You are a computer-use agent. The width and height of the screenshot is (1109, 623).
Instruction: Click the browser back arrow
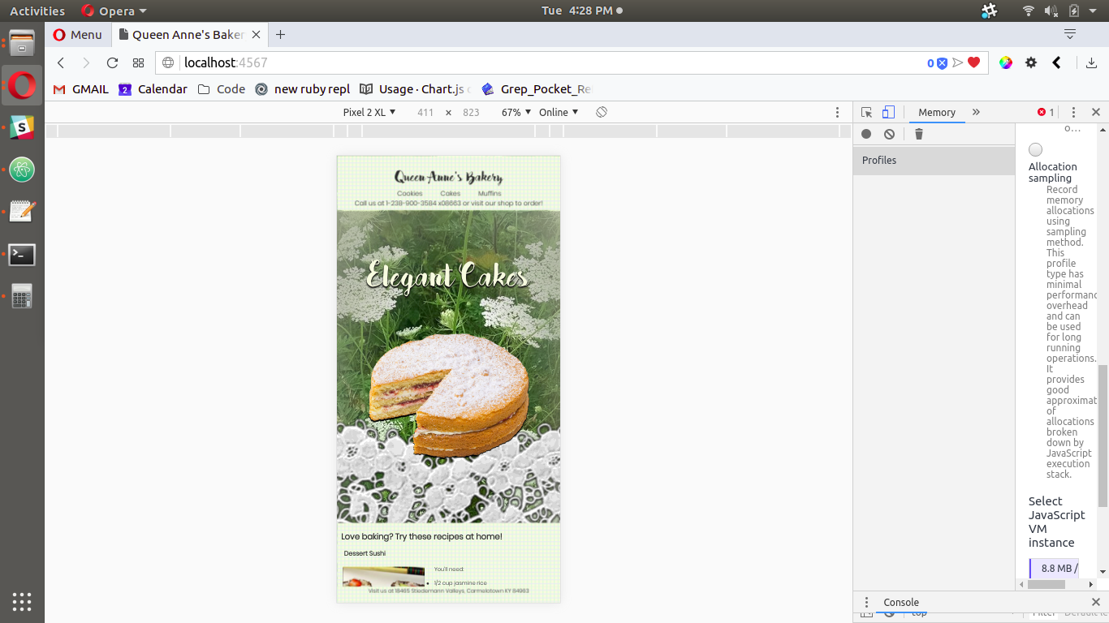(x=60, y=63)
